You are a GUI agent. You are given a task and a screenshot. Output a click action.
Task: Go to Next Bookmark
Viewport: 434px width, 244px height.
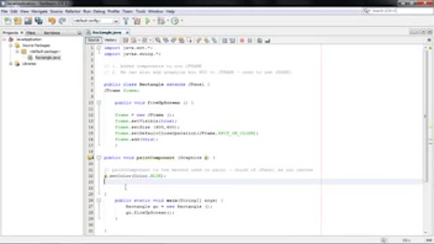tap(206, 41)
